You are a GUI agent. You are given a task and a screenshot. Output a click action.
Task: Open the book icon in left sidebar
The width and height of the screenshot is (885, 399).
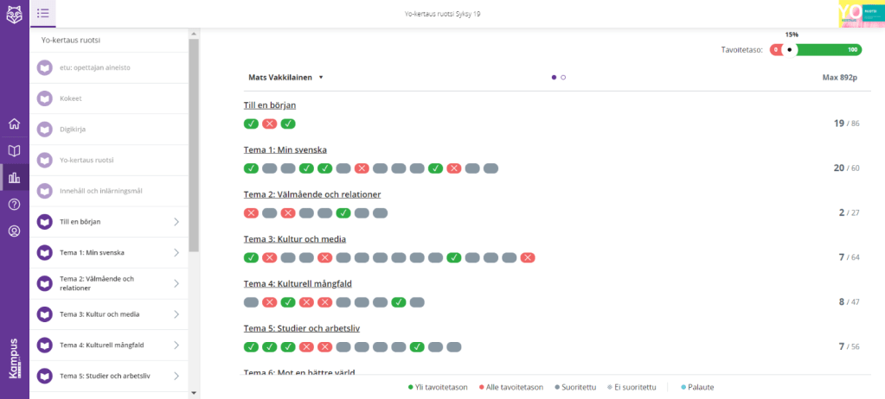(x=14, y=151)
